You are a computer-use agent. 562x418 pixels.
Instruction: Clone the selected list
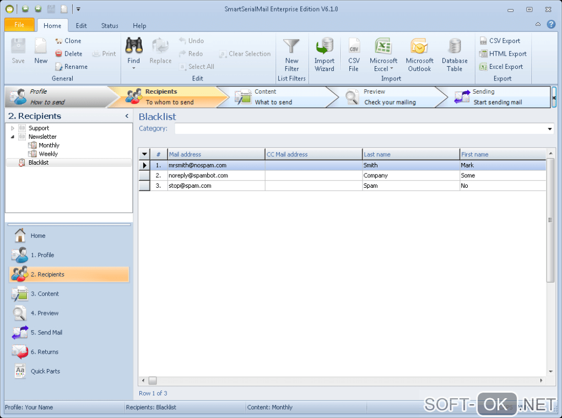pyautogui.click(x=68, y=41)
